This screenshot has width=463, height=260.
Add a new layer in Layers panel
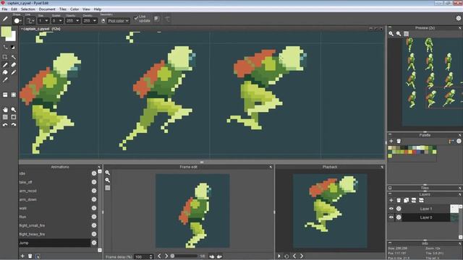tap(391, 200)
